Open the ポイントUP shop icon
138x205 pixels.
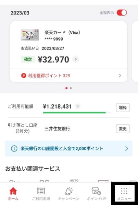[x=96, y=191]
